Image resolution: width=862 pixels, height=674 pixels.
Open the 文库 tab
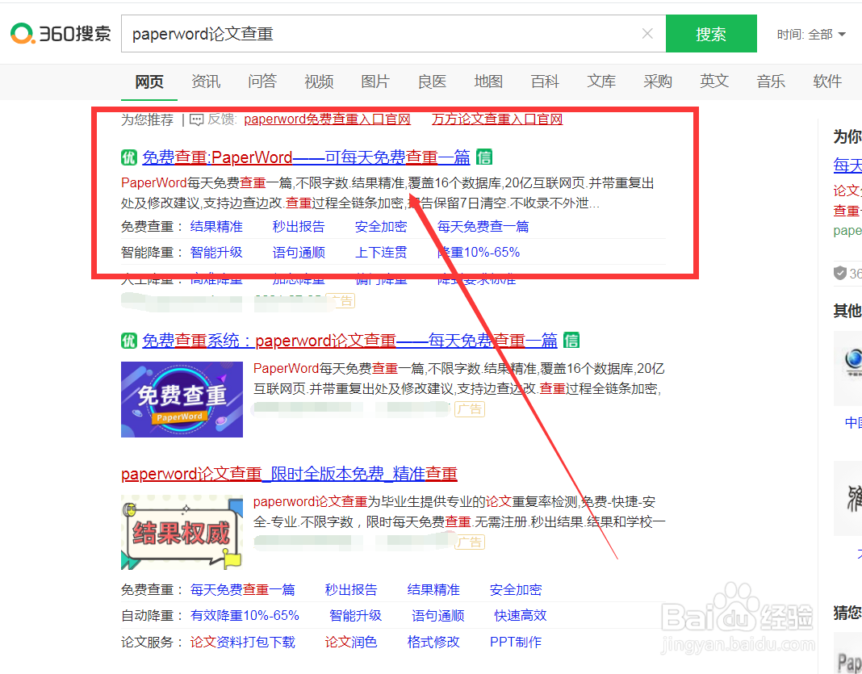(601, 82)
